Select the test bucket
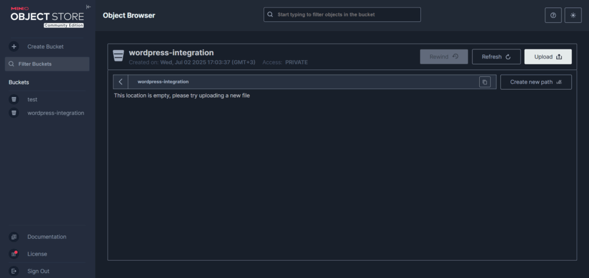The height and width of the screenshot is (278, 589). point(32,99)
